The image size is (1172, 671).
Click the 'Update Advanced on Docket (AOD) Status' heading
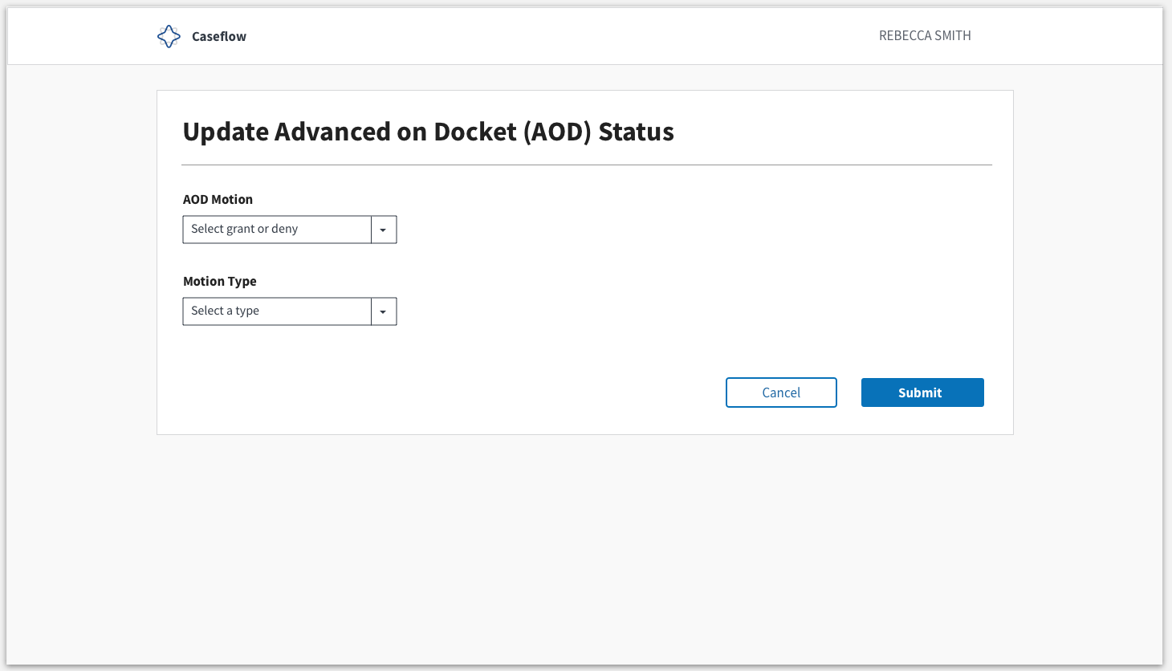(x=429, y=132)
